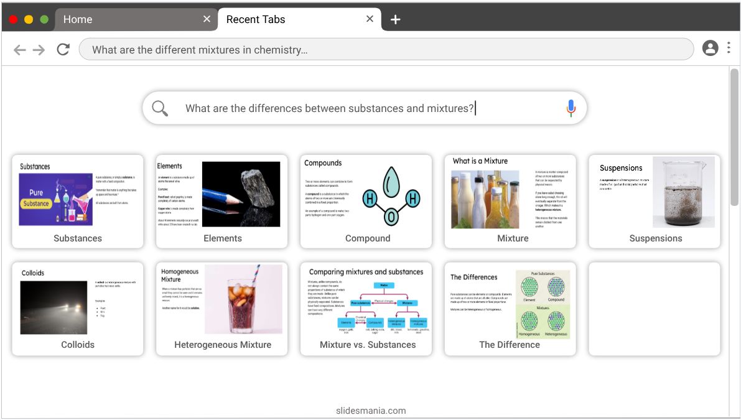Switch to the Home tab
Image resolution: width=741 pixels, height=420 pixels.
(x=136, y=19)
